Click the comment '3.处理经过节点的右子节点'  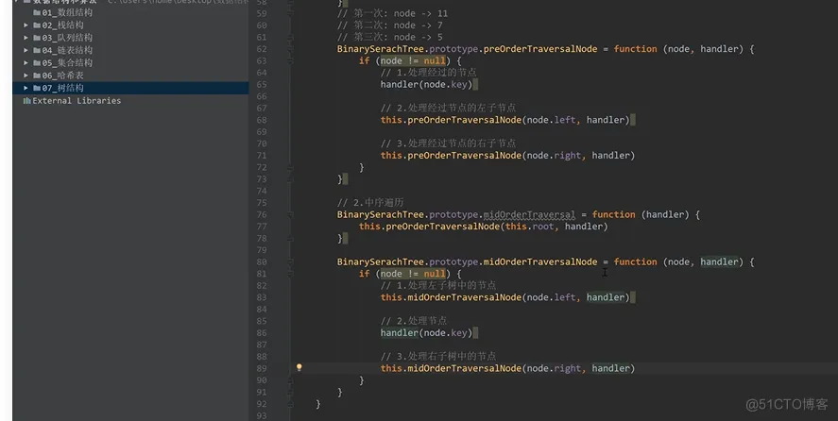[x=448, y=143]
